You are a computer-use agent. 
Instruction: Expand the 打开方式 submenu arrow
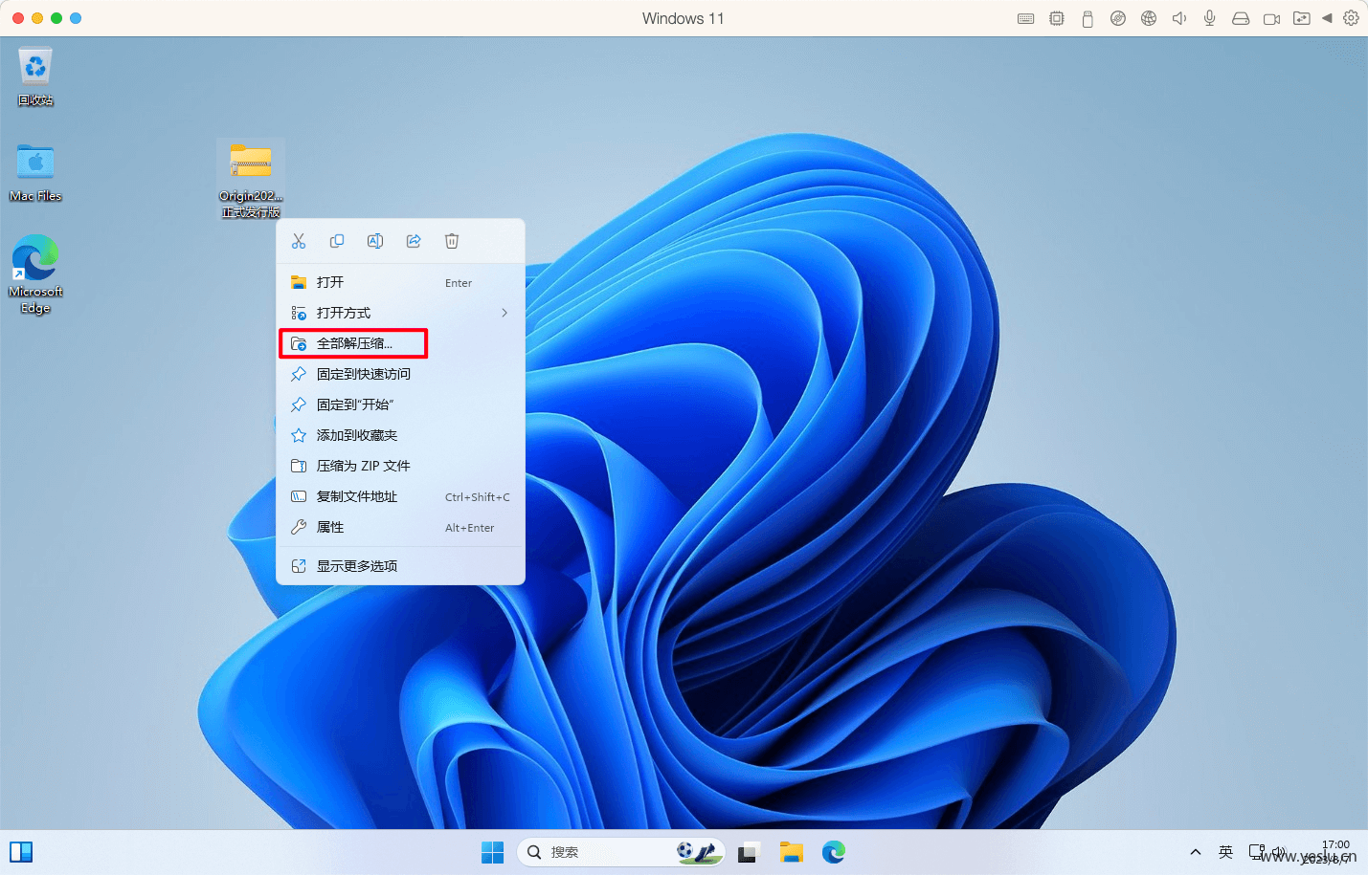click(x=505, y=313)
